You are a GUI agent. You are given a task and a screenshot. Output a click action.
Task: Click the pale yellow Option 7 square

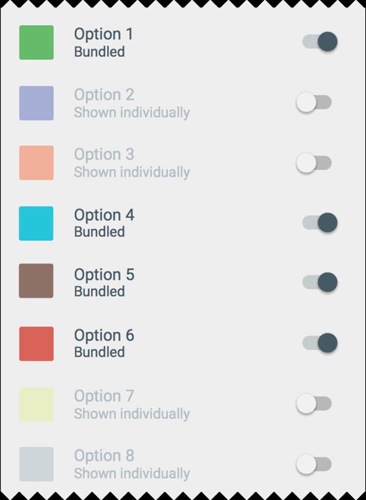(x=37, y=404)
